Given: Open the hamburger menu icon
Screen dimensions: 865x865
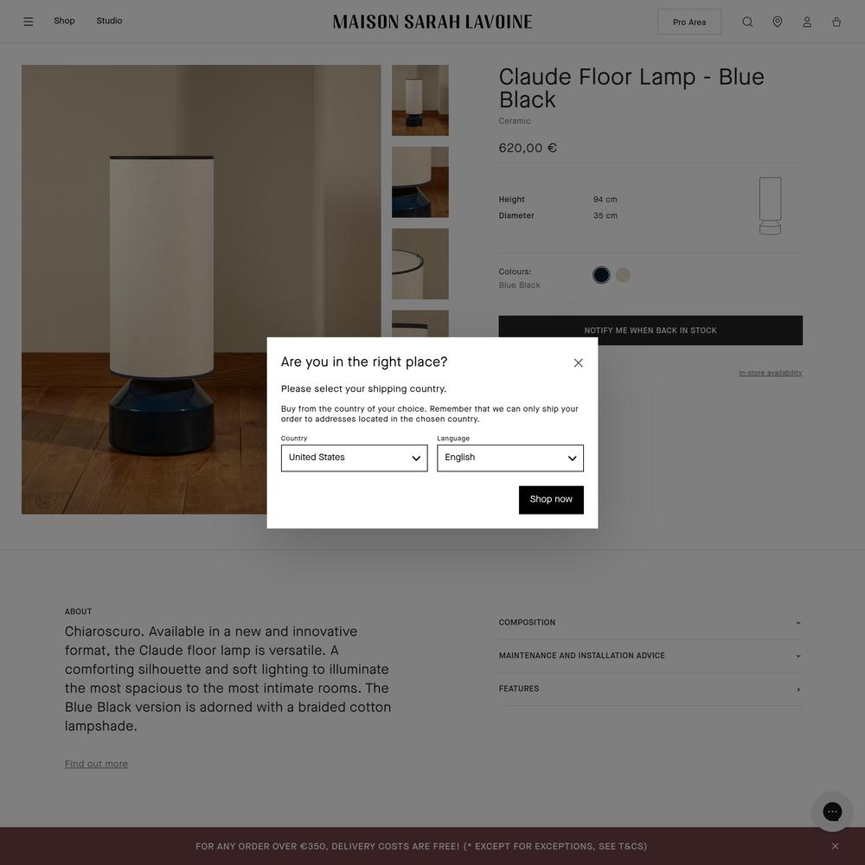Looking at the screenshot, I should [x=29, y=22].
